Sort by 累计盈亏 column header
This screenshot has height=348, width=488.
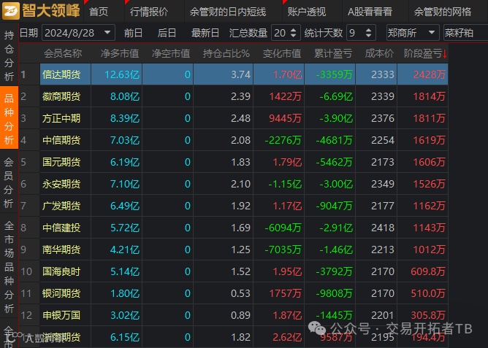(333, 53)
